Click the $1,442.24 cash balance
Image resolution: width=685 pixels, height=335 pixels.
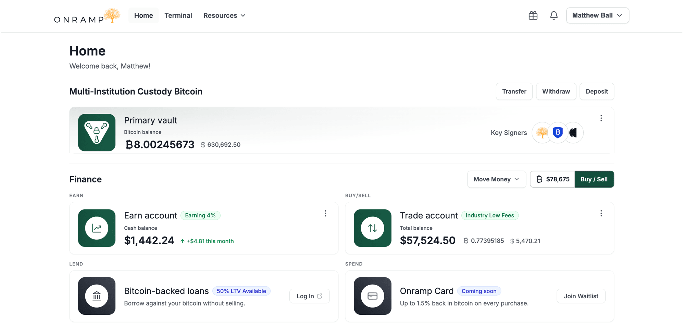149,240
